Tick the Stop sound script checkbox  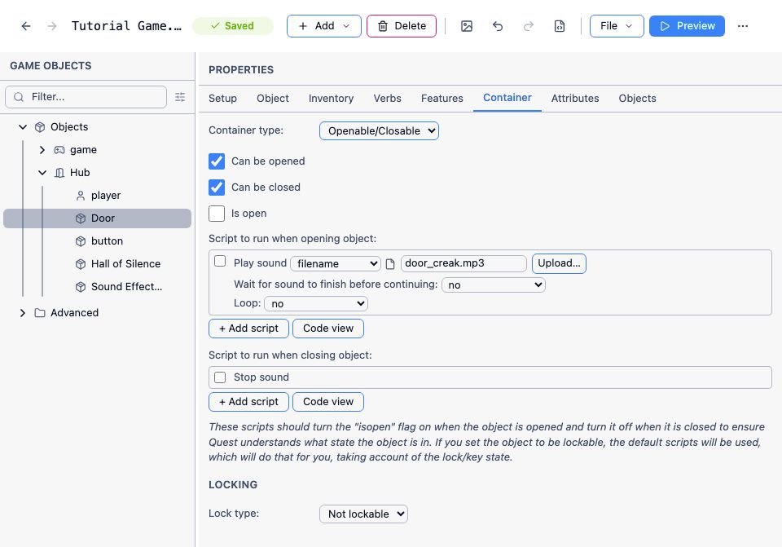[220, 377]
